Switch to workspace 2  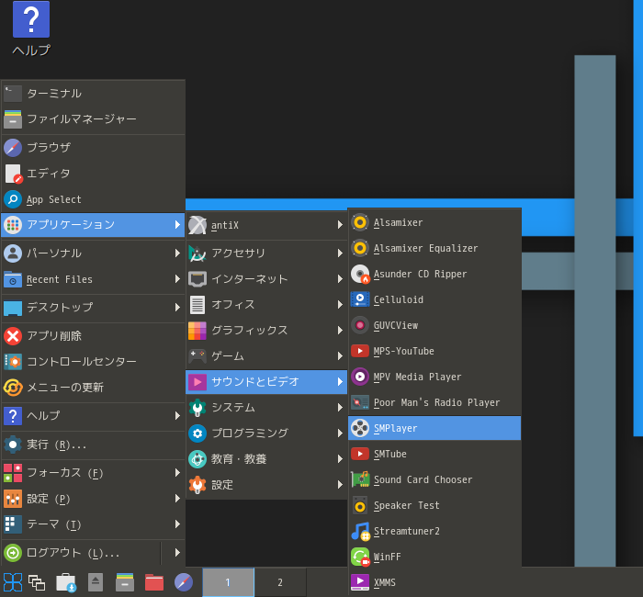pos(280,582)
